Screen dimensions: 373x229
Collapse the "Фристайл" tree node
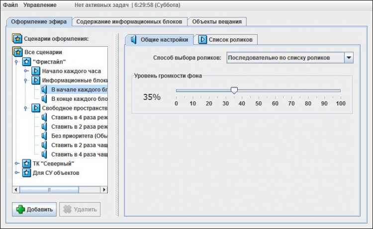tap(16, 62)
